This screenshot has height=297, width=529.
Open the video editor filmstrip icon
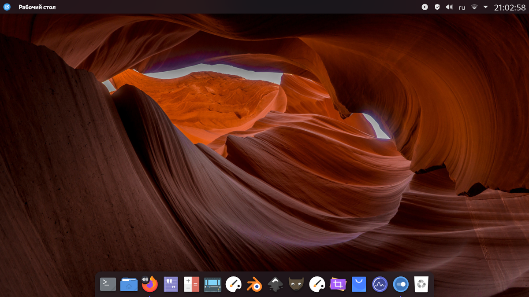tap(212, 284)
